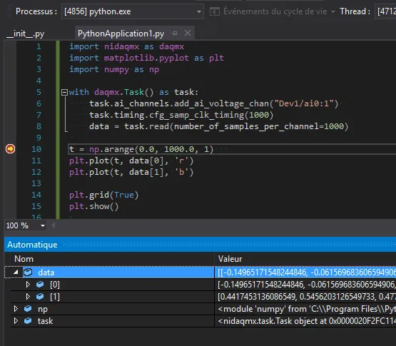Click the horizontal scrollbar left arrow

click(x=53, y=225)
